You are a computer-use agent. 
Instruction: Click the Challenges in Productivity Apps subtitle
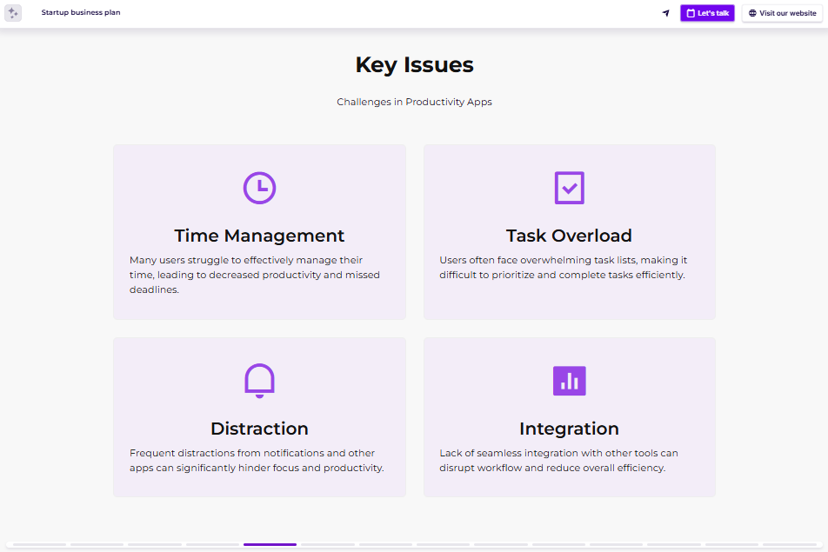[414, 102]
